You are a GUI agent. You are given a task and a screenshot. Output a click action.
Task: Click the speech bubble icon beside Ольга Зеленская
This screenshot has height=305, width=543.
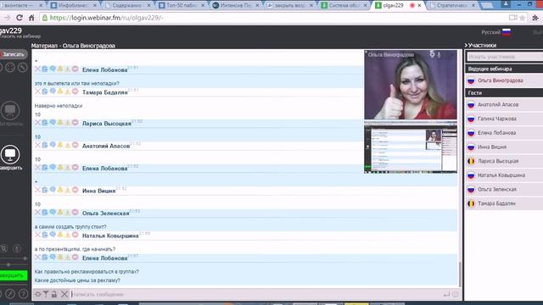tap(53, 213)
